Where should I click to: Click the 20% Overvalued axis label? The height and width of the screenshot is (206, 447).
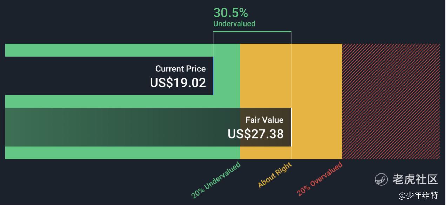point(320,179)
